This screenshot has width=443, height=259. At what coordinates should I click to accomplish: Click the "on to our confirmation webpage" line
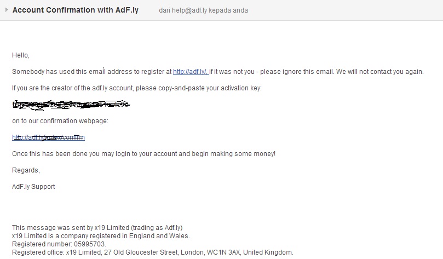pyautogui.click(x=60, y=121)
